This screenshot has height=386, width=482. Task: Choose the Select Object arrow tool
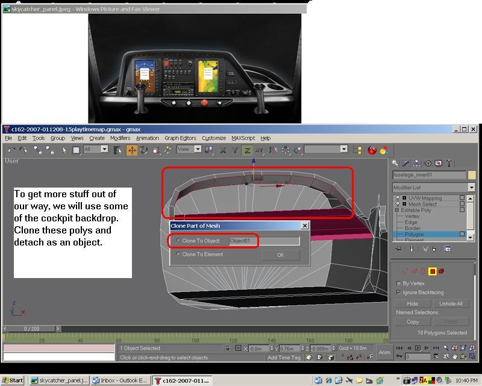click(64, 150)
